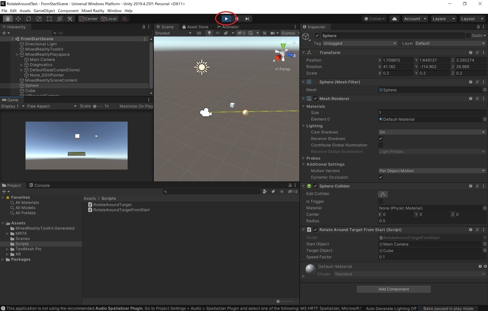Click the Play button
Viewport: 488px width, 311px height.
[227, 19]
